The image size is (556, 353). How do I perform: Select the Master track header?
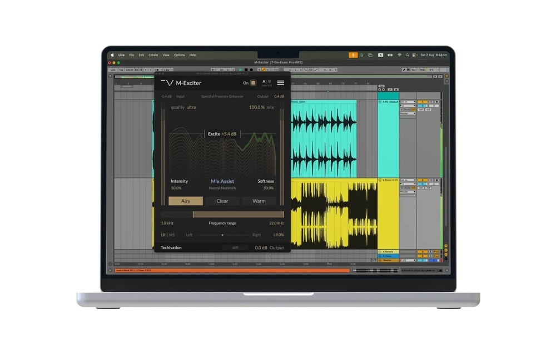388,260
